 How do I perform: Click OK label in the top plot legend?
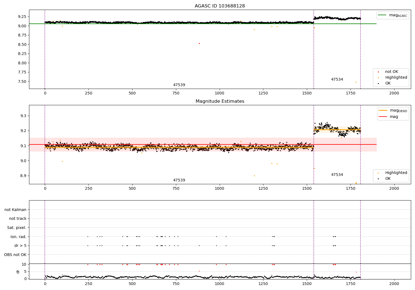coord(388,83)
